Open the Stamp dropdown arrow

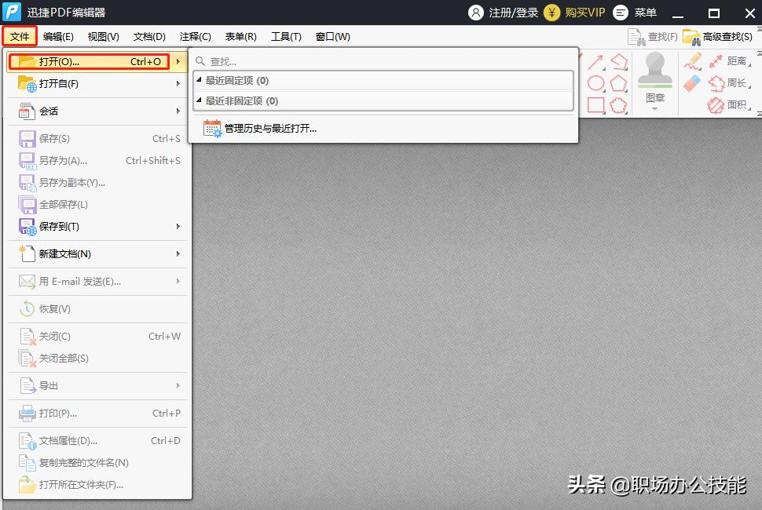click(x=655, y=108)
